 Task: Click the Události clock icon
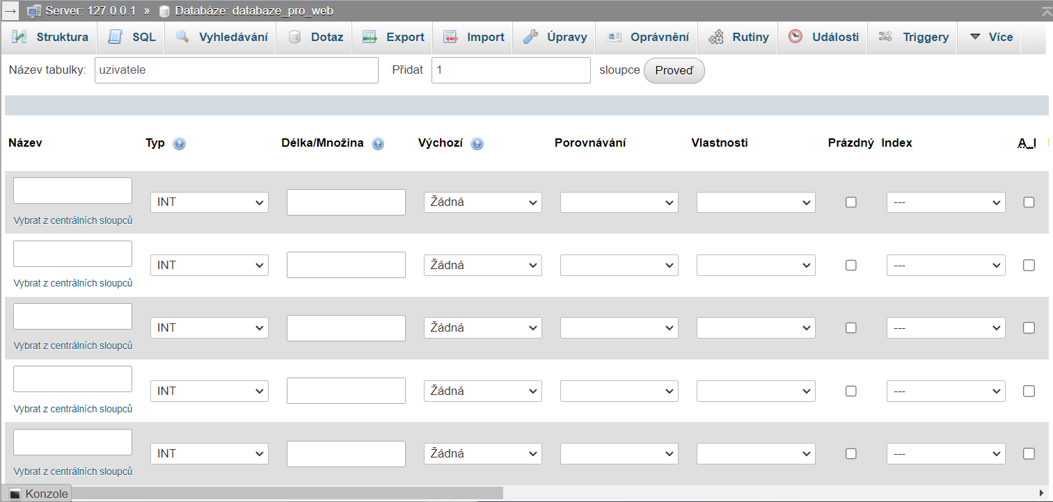coord(795,37)
